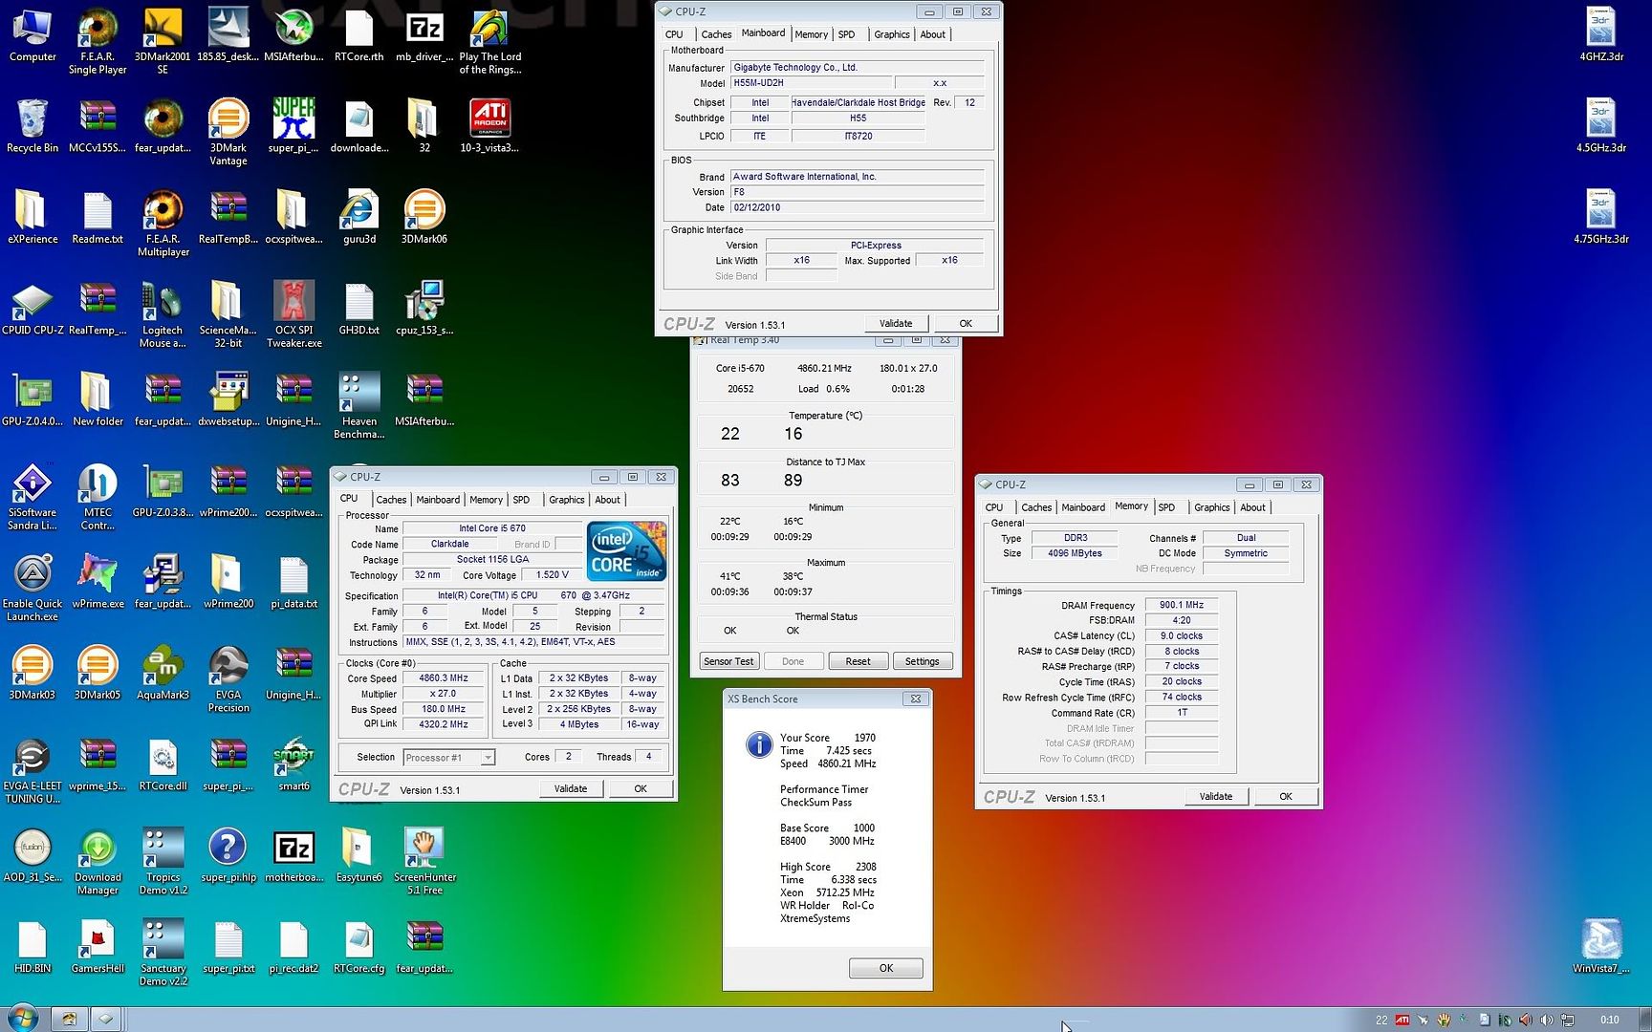1652x1032 pixels.
Task: Open Memory tab in lower-left CPU-Z window
Action: point(486,500)
